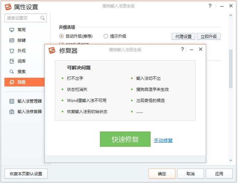Click the 快速修复 button
238x183 pixels.
click(125, 139)
